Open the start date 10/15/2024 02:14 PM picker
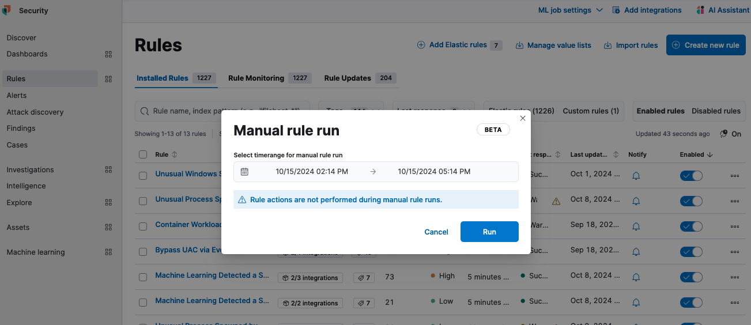This screenshot has width=751, height=325. point(312,172)
